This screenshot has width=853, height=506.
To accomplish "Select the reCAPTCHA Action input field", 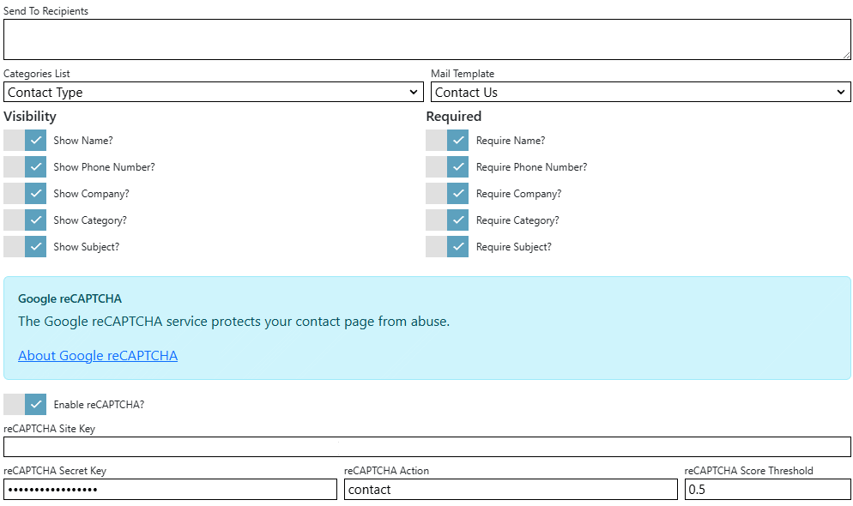I will coord(511,490).
